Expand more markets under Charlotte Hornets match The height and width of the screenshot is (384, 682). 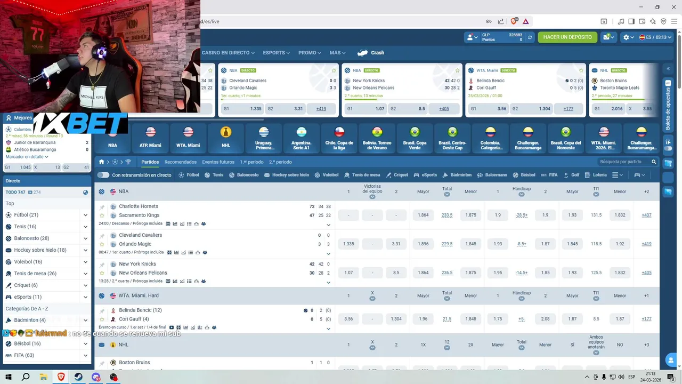click(x=328, y=225)
